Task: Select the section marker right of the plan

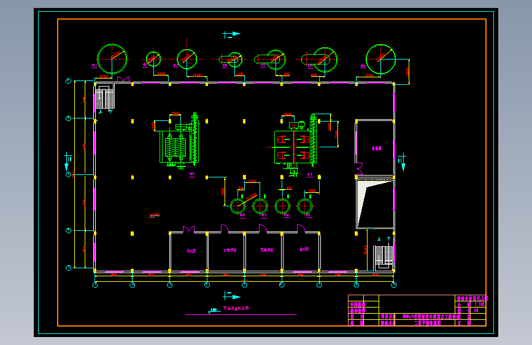Action: pos(402,162)
